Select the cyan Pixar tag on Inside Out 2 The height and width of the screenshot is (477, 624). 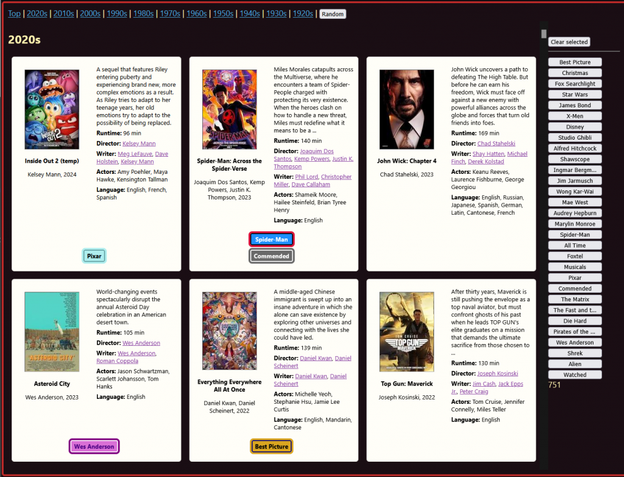pyautogui.click(x=94, y=256)
